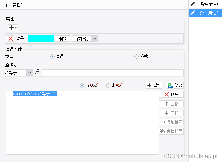The width and height of the screenshot is (222, 162).
Task: Click the 去掉括号 remove brackets button
Action: (x=171, y=131)
